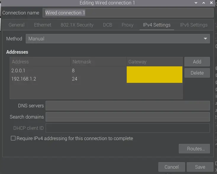Open the Ethernet tab
The height and width of the screenshot is (174, 217).
[43, 25]
